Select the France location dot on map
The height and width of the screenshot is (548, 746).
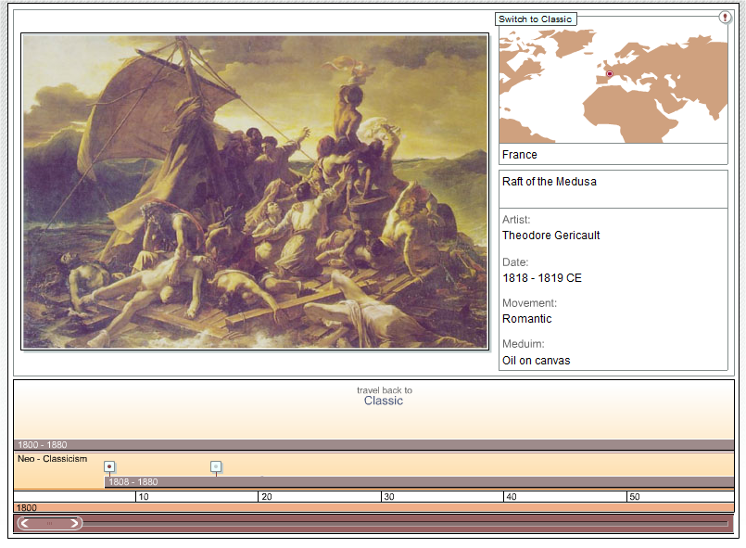[x=610, y=74]
